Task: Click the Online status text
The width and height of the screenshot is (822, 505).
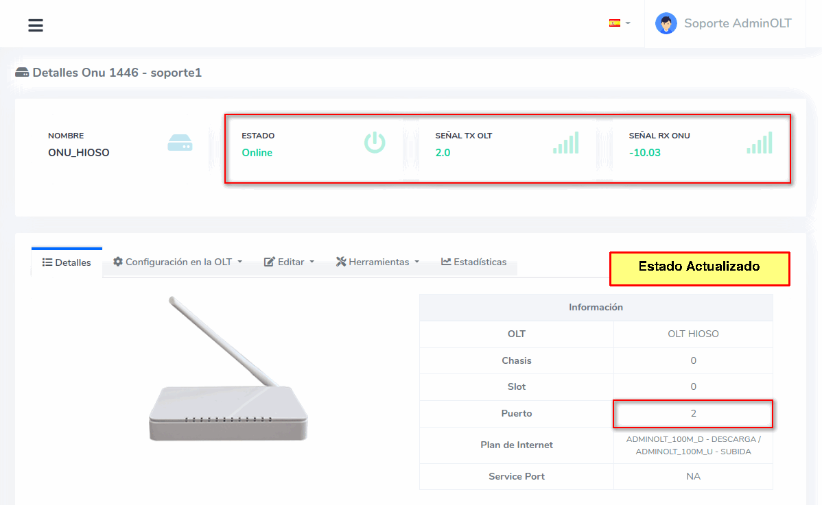Action: pyautogui.click(x=257, y=153)
